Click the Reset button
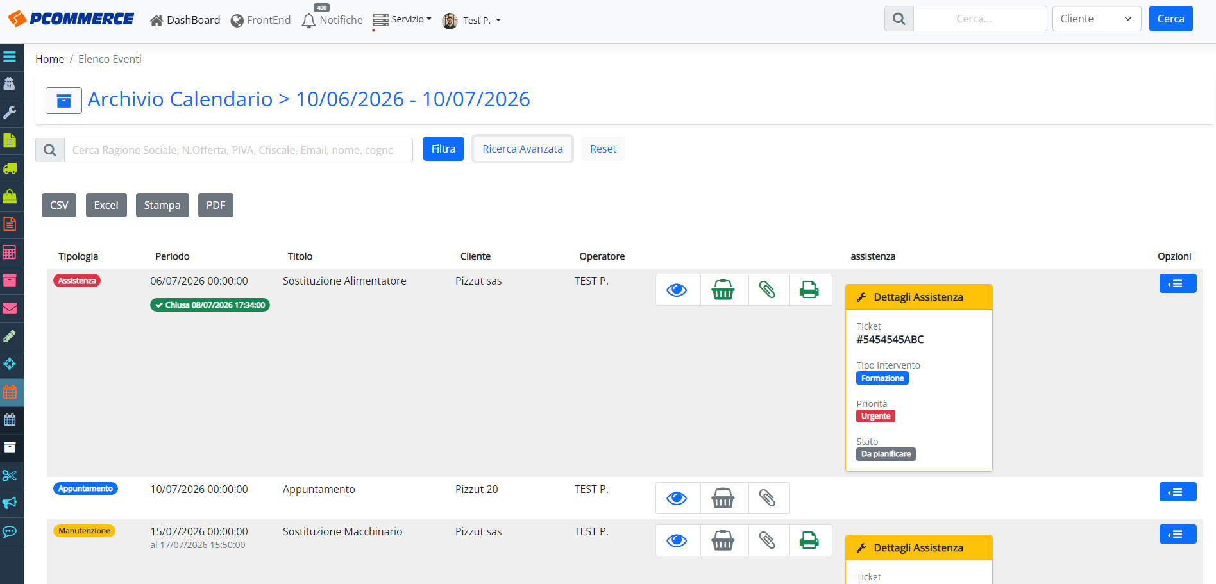 603,149
